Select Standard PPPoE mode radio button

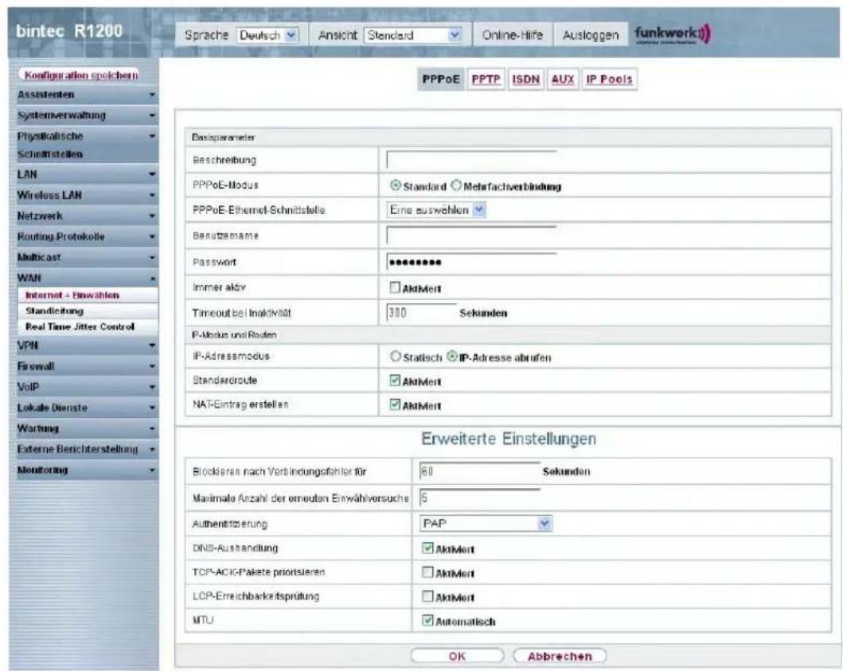click(395, 185)
